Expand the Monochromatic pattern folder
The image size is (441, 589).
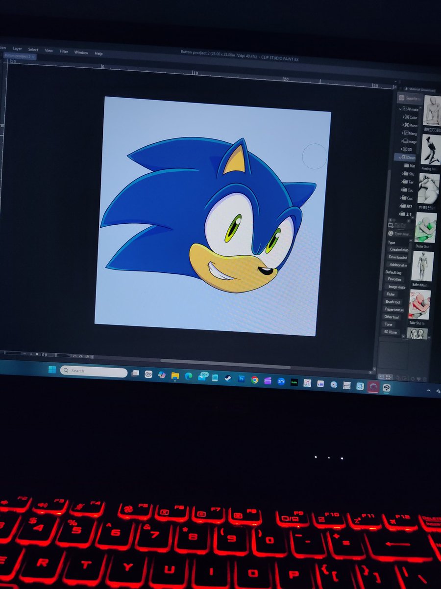tap(403, 125)
